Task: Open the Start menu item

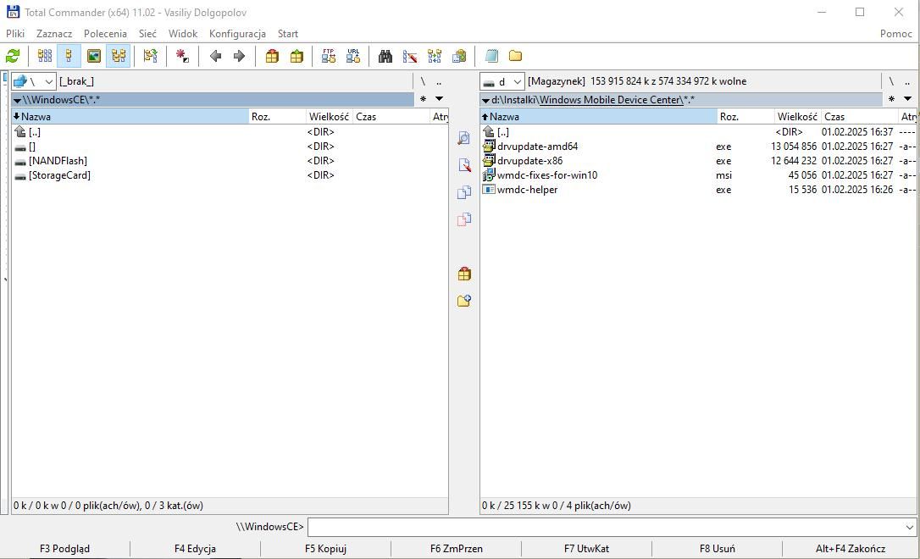Action: point(287,34)
